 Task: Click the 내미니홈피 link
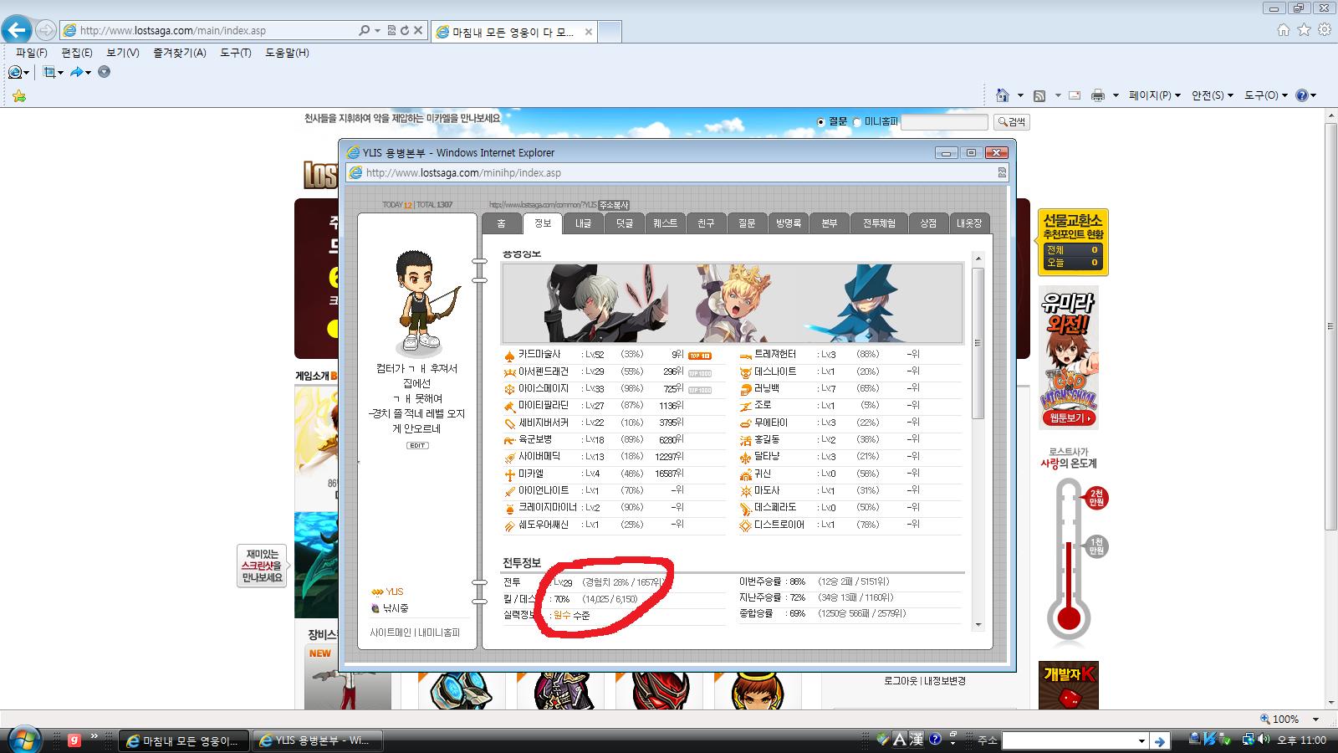pos(439,633)
